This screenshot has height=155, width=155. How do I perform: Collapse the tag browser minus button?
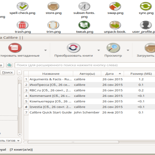19,72
